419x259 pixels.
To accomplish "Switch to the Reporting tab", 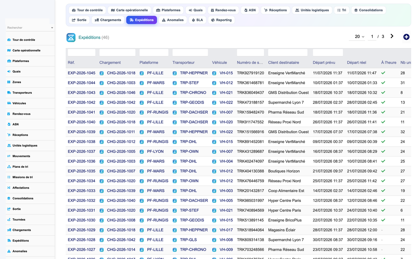I will tap(221, 20).
